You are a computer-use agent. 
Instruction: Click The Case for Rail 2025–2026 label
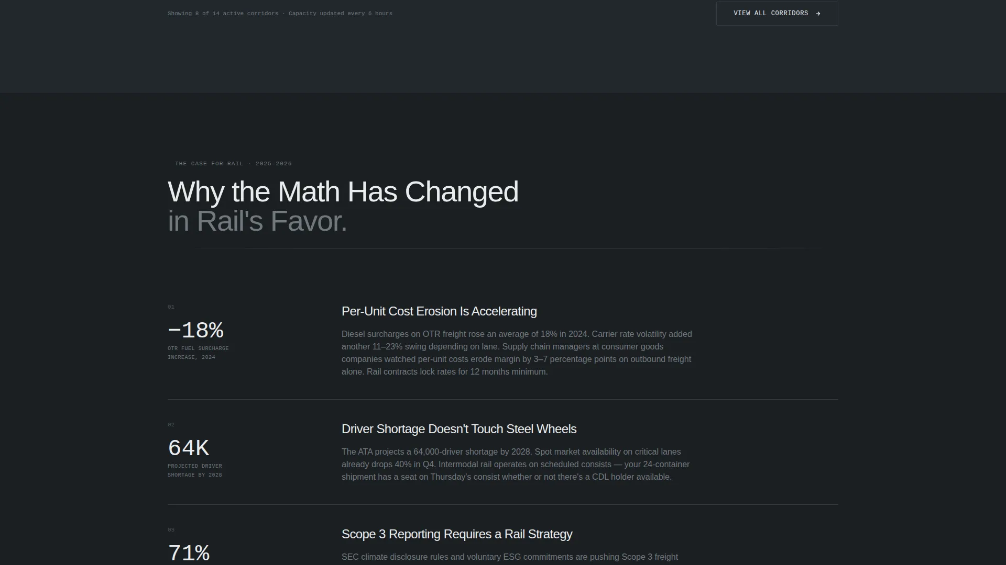pos(233,164)
